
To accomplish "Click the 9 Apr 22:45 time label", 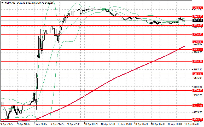I will (x=74, y=124).
